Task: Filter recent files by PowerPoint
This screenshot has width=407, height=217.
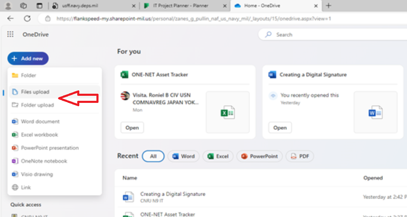Action: tap(259, 156)
